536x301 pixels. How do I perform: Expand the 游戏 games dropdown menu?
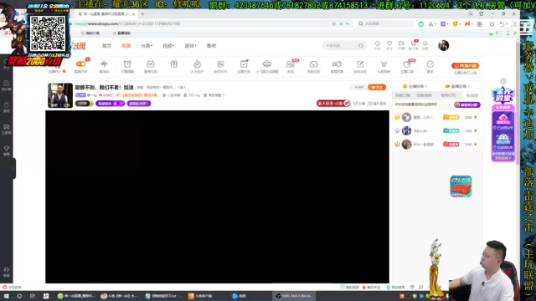point(190,46)
